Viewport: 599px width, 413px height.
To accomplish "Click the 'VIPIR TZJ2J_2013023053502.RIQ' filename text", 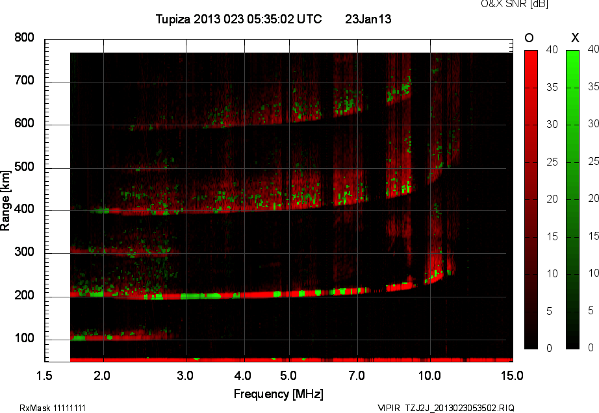I will tap(446, 408).
